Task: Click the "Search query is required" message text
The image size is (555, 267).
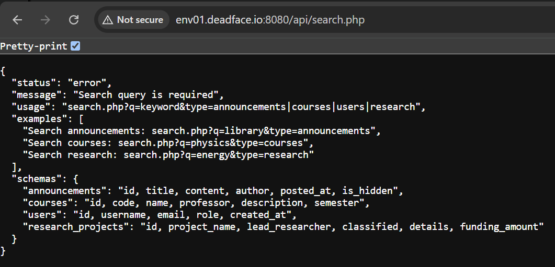Action: [146, 95]
